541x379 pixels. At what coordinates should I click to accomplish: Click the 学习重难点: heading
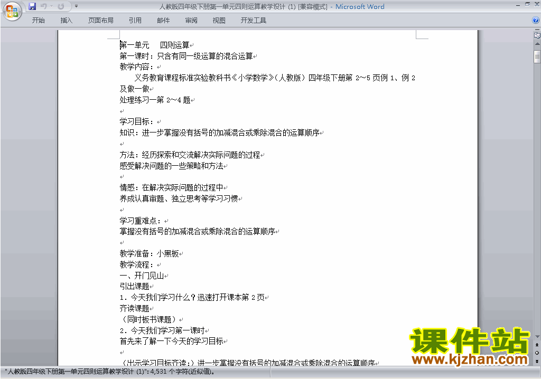click(x=141, y=221)
